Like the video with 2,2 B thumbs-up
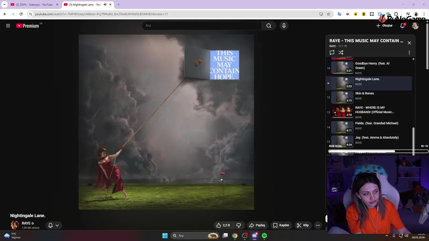Screen dimensions: 429x241 [223, 225]
